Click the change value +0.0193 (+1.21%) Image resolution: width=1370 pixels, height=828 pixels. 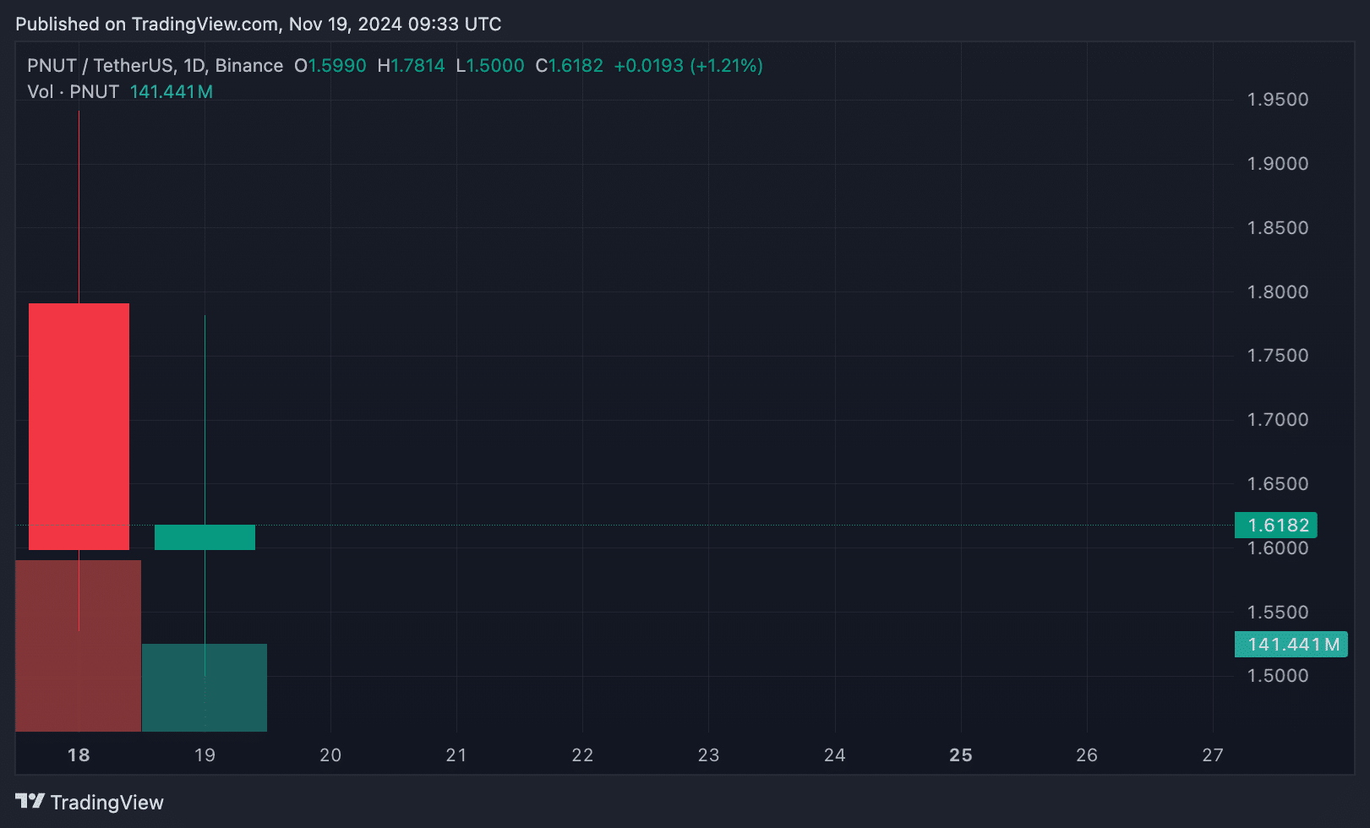tap(688, 65)
